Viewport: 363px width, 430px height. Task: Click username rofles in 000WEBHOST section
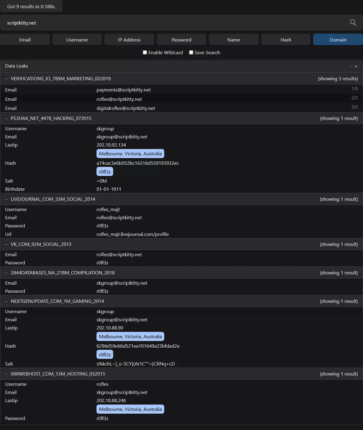102,384
